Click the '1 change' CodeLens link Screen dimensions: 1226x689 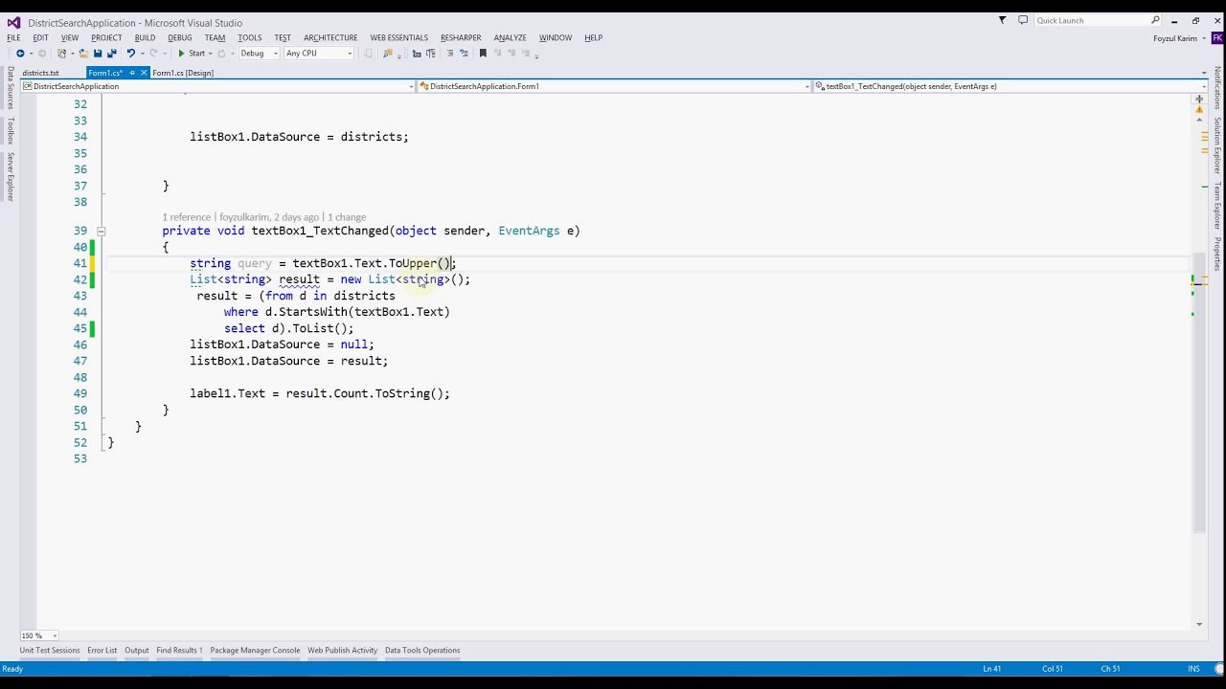click(x=347, y=217)
